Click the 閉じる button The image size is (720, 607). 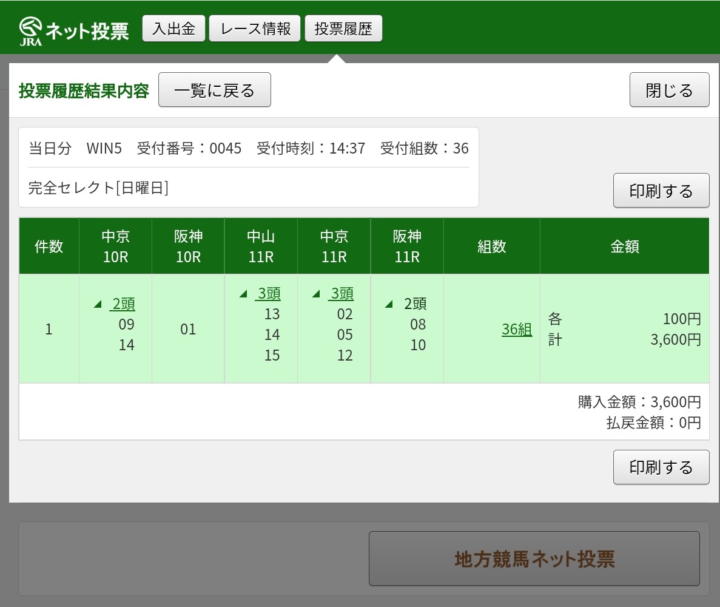pyautogui.click(x=670, y=90)
